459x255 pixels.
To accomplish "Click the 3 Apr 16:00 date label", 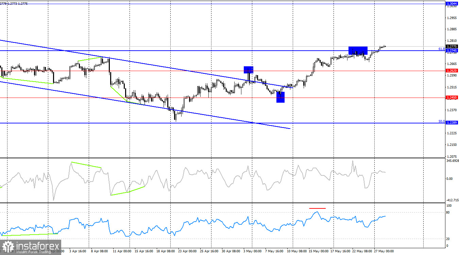I will [x=78, y=251].
